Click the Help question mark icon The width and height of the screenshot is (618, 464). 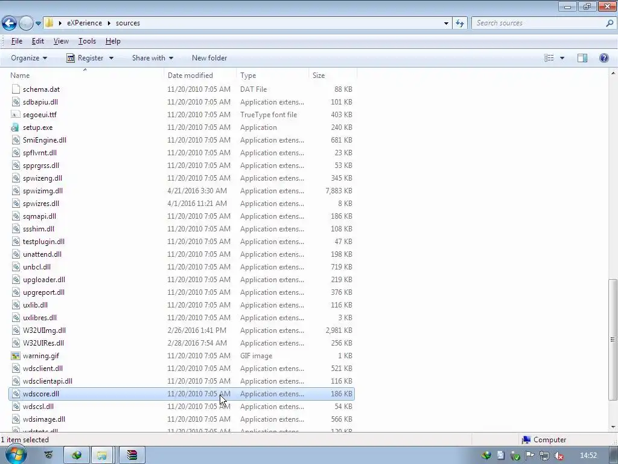tap(604, 58)
